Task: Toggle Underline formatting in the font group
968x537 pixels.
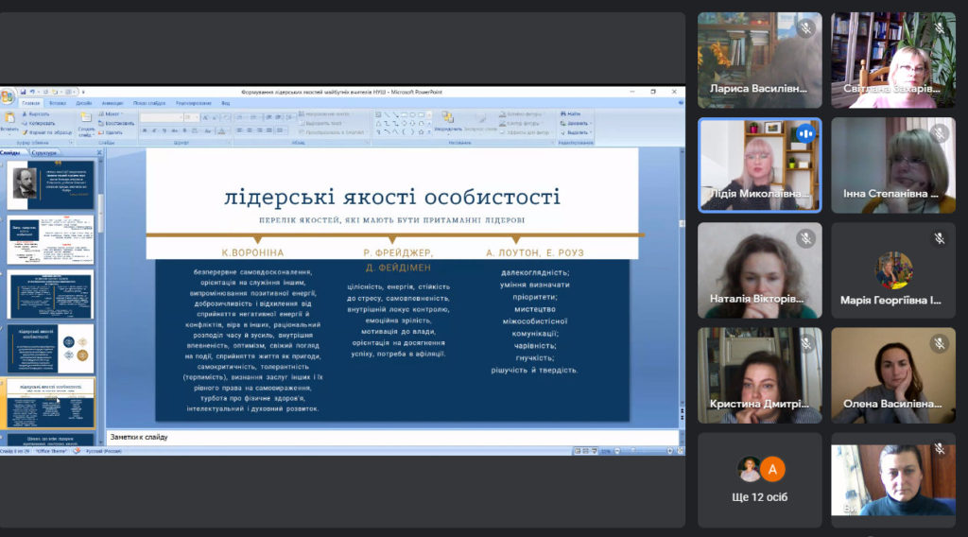Action: tap(164, 130)
